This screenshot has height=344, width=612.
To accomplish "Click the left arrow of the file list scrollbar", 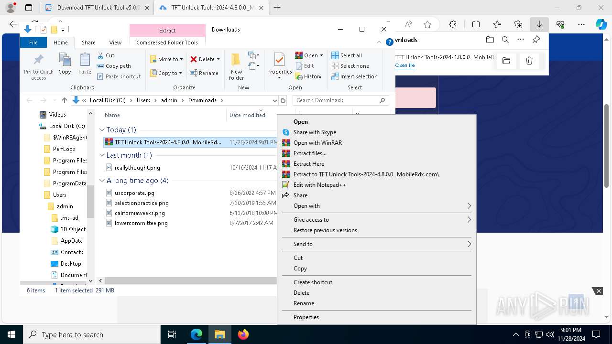I will 100,281.
